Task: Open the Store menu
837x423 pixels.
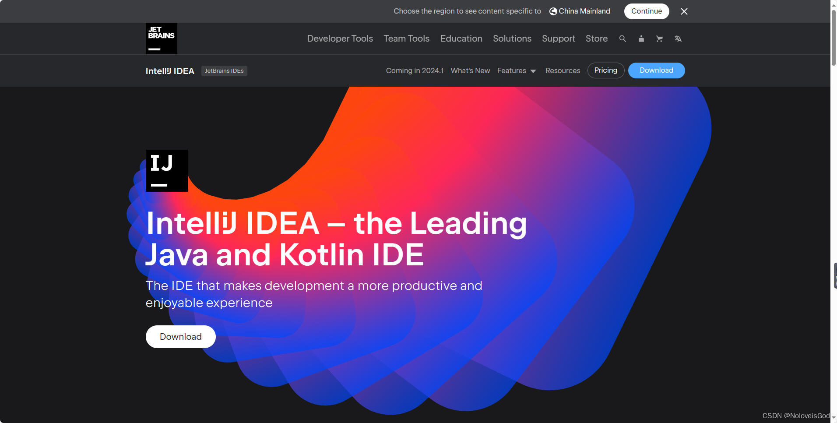Action: (597, 39)
